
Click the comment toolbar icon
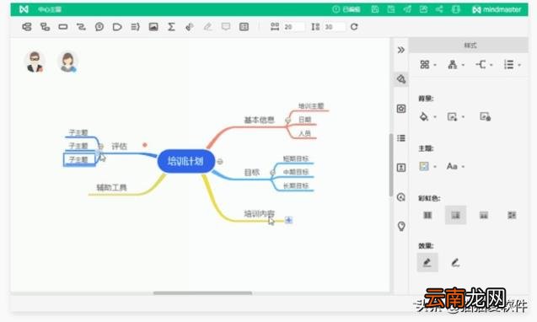pyautogui.click(x=226, y=27)
